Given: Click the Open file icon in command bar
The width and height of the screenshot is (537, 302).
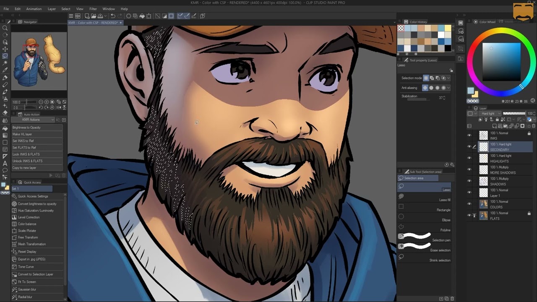Looking at the screenshot, I should click(x=94, y=16).
